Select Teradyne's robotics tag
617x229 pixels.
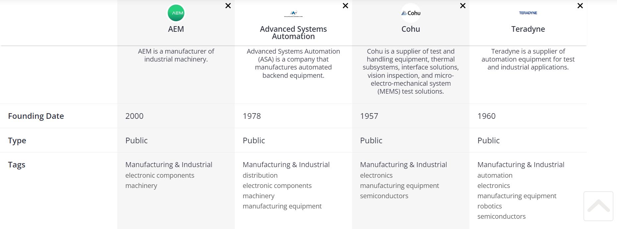pyautogui.click(x=489, y=206)
